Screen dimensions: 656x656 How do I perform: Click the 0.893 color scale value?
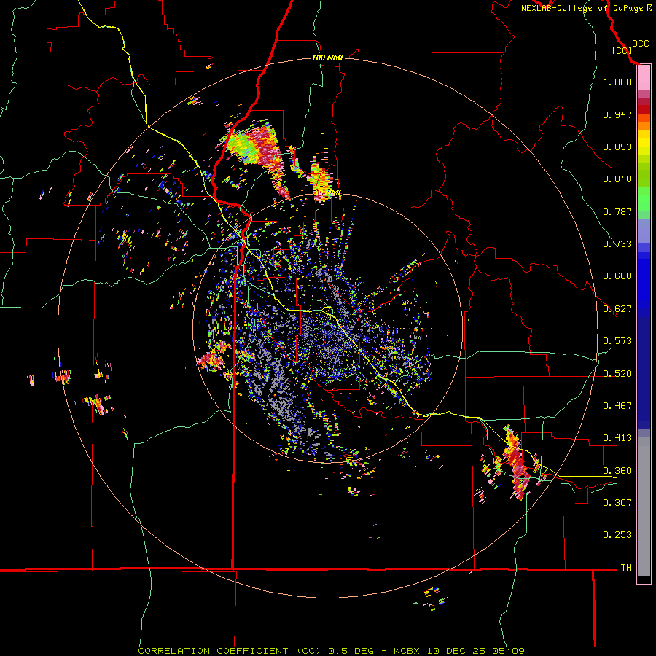coord(617,147)
